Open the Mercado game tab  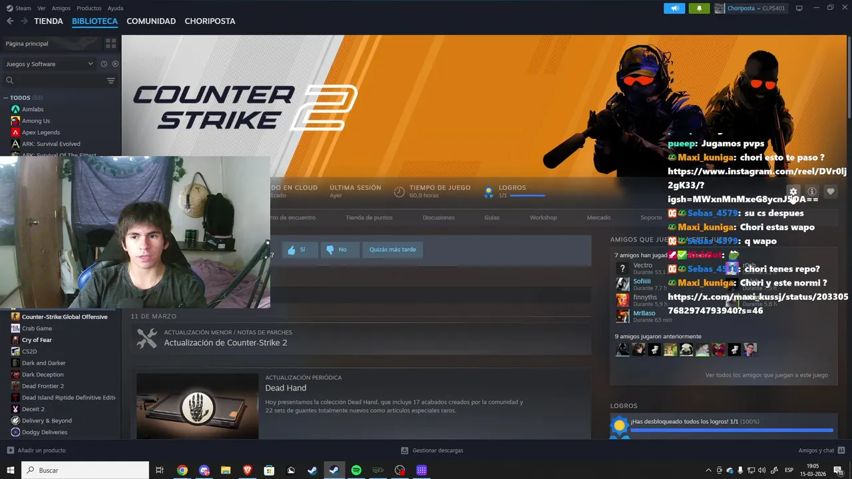(598, 218)
